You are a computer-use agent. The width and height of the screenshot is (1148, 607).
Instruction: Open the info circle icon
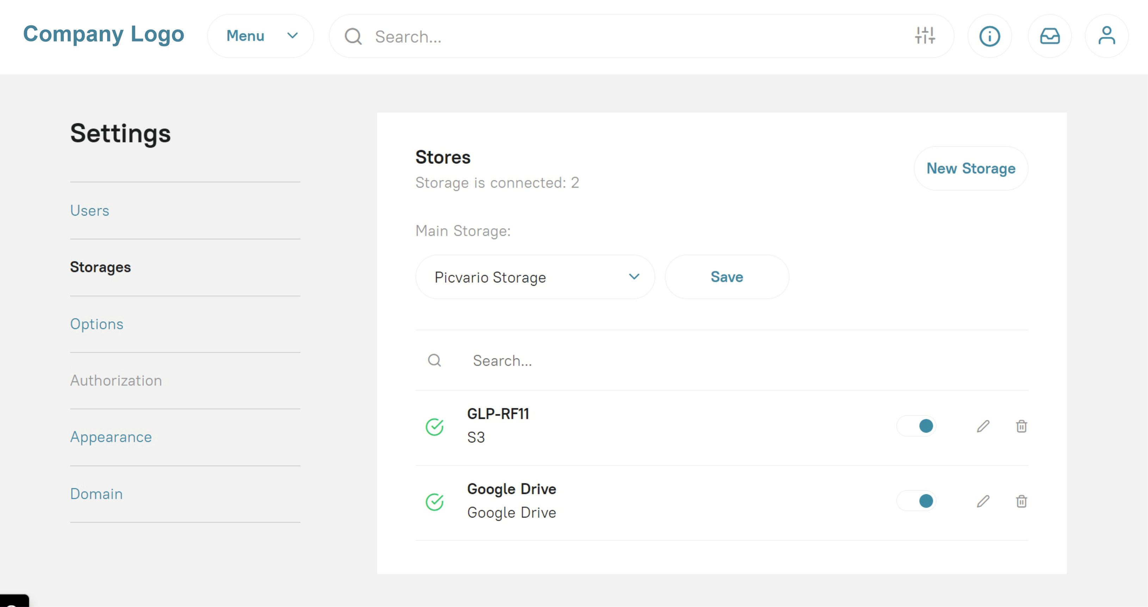[989, 36]
